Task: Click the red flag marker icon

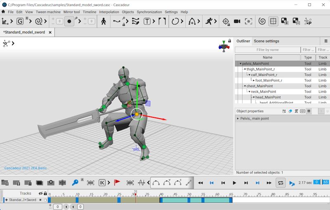Action: 117,183
